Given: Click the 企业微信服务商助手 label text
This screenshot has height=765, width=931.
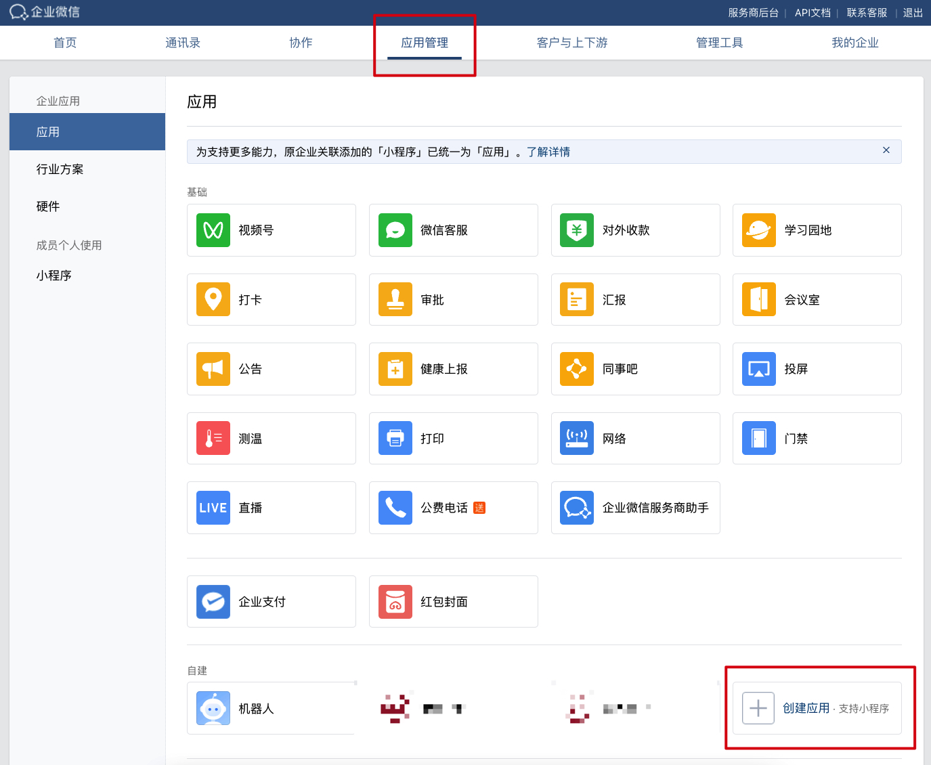Looking at the screenshot, I should 655,508.
